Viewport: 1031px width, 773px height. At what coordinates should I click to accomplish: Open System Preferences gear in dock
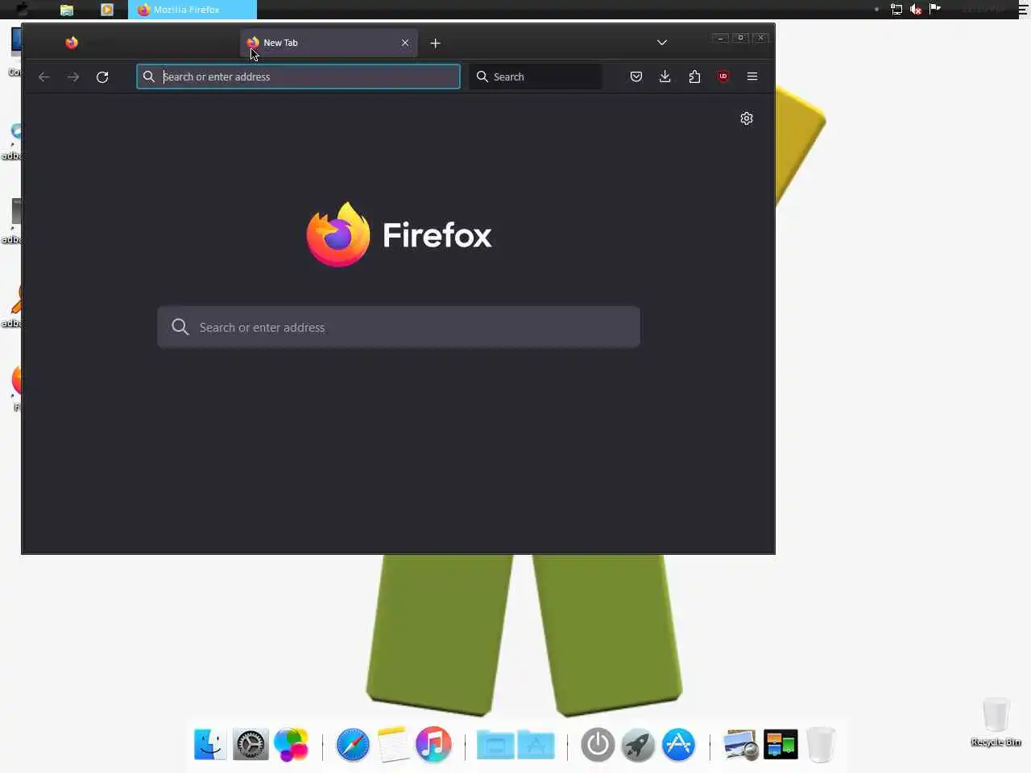point(251,744)
